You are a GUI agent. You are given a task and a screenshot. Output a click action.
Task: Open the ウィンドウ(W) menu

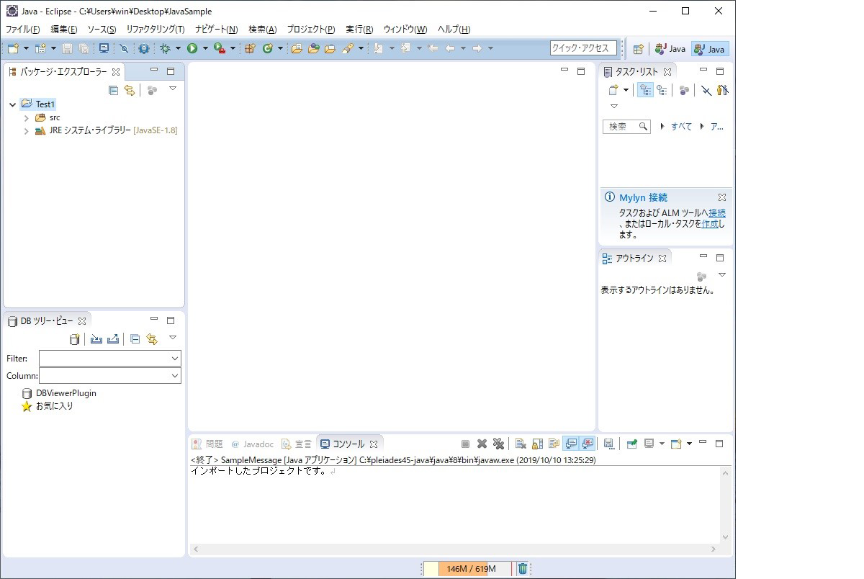pyautogui.click(x=405, y=30)
